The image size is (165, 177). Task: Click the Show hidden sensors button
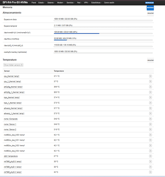[13, 65]
